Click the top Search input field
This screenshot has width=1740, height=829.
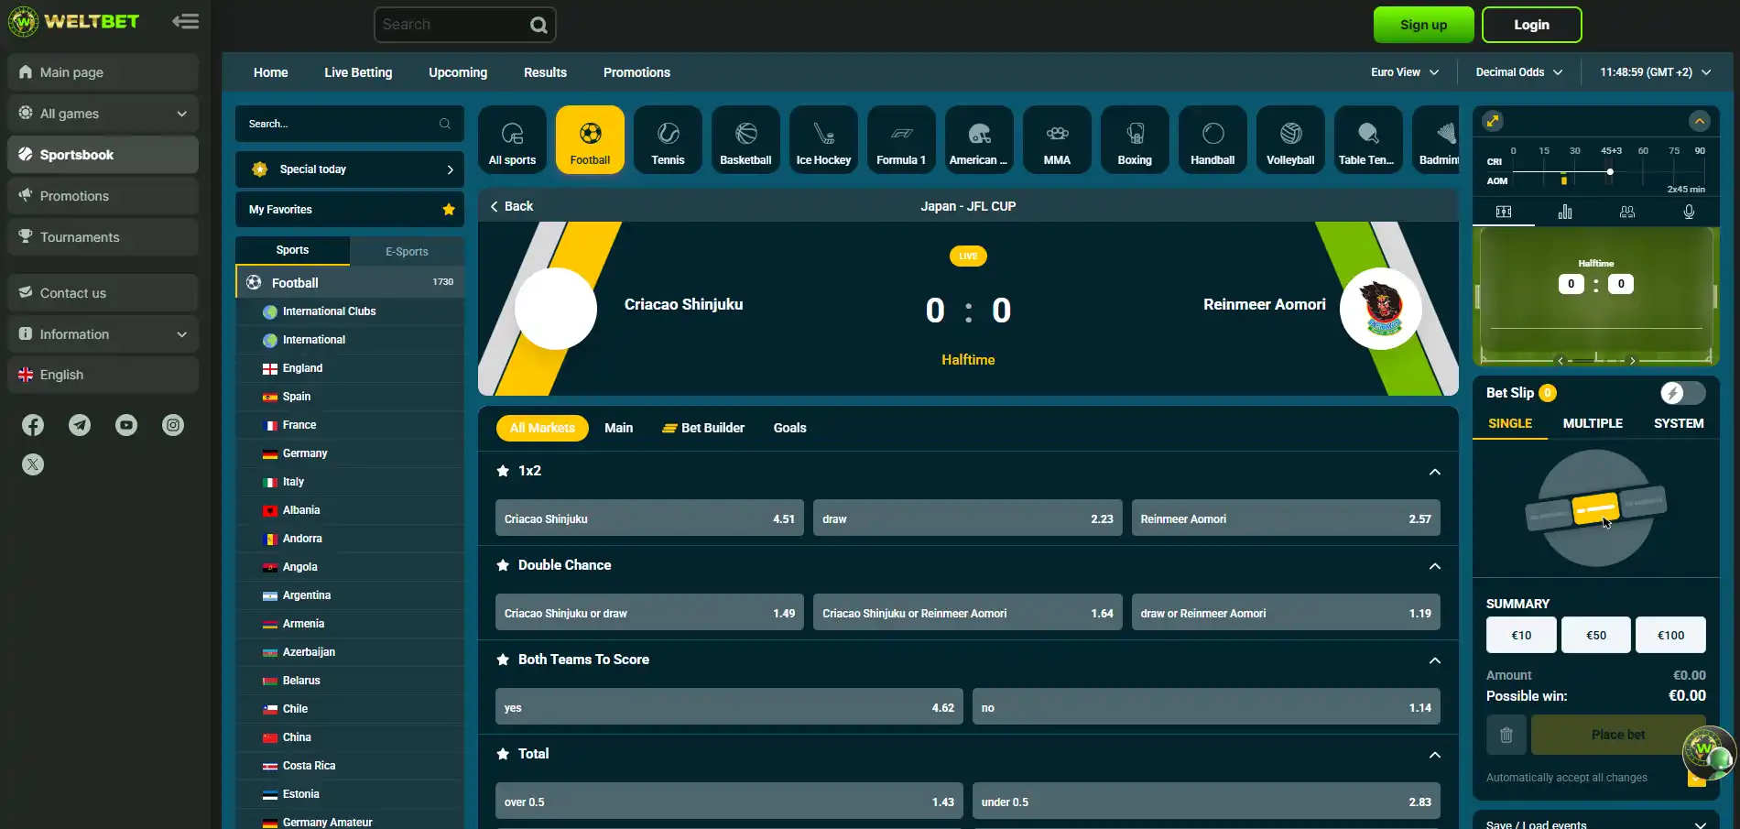click(453, 25)
